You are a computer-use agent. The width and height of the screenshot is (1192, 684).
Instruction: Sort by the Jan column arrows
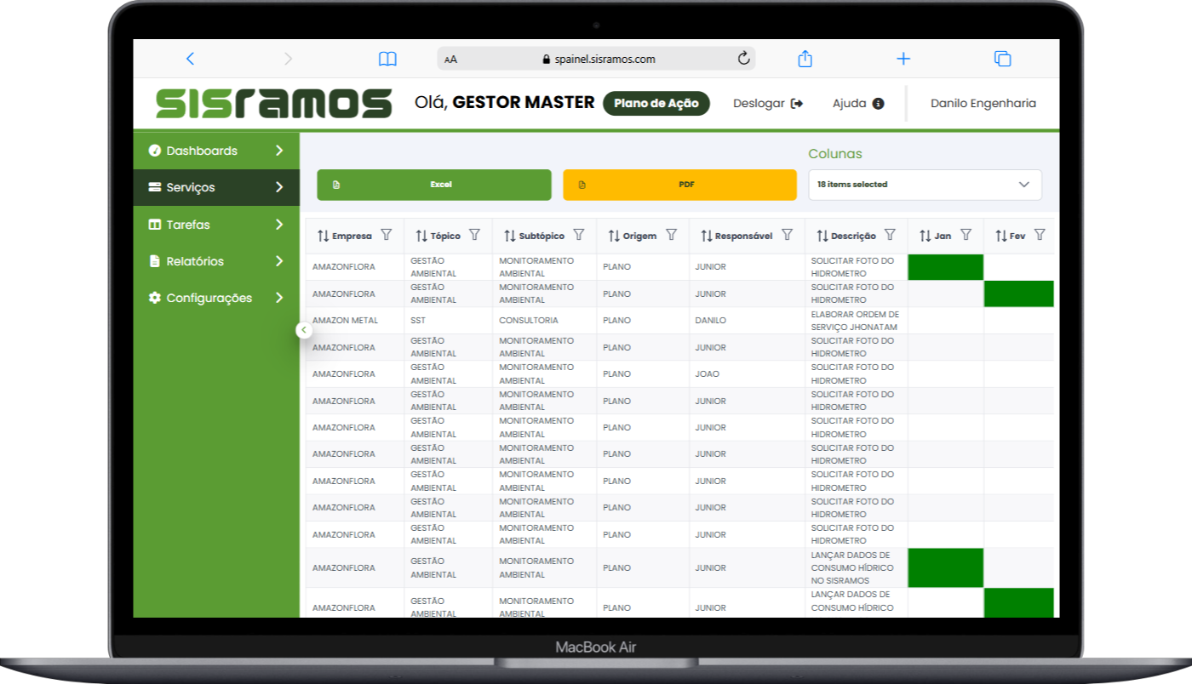(x=926, y=236)
